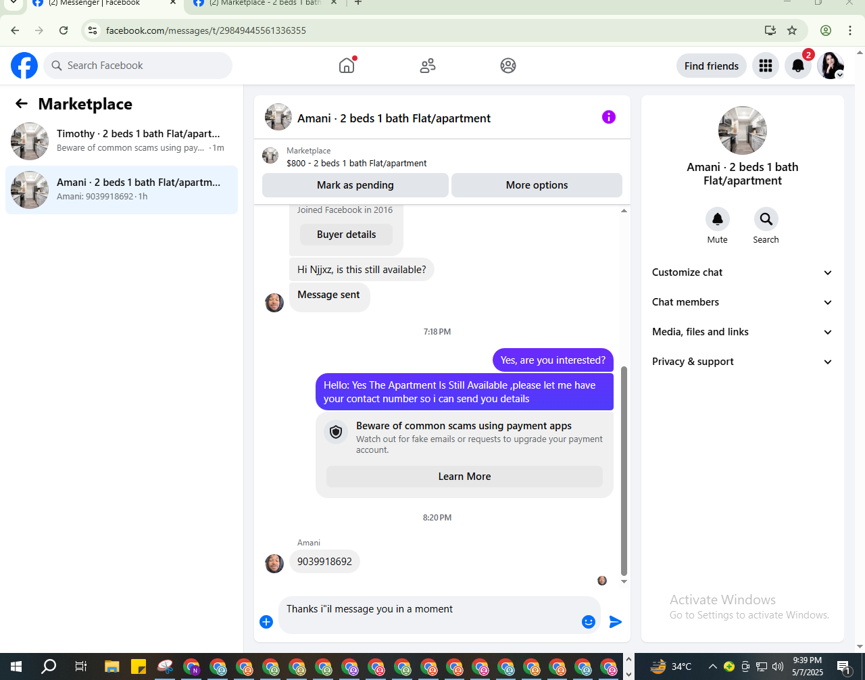
Task: Select the Amani conversation in list
Action: click(122, 189)
